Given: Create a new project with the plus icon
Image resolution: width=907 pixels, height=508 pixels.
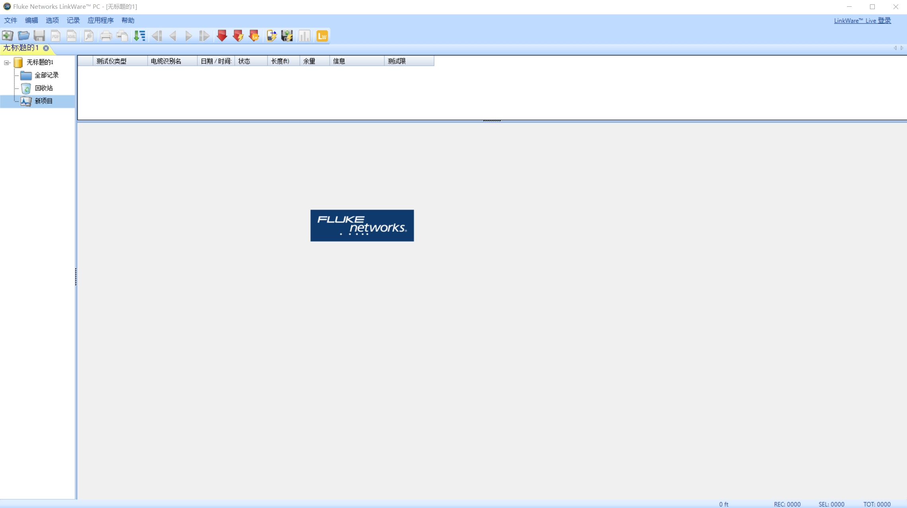Looking at the screenshot, I should (x=8, y=36).
